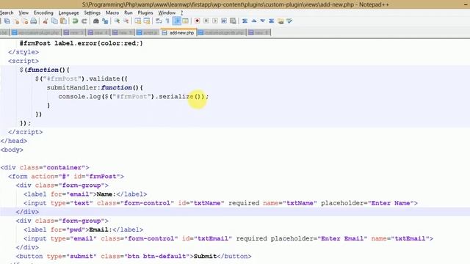The image size is (470, 264).
Task: Enable synchronize horizontal scrolling icon
Action: coord(147,21)
